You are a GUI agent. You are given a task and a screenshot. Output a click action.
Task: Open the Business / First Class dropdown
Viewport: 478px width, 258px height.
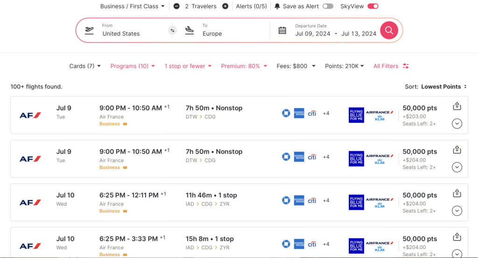pyautogui.click(x=132, y=6)
